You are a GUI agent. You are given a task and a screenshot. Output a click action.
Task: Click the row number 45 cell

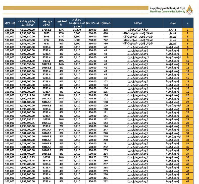click(188, 181)
